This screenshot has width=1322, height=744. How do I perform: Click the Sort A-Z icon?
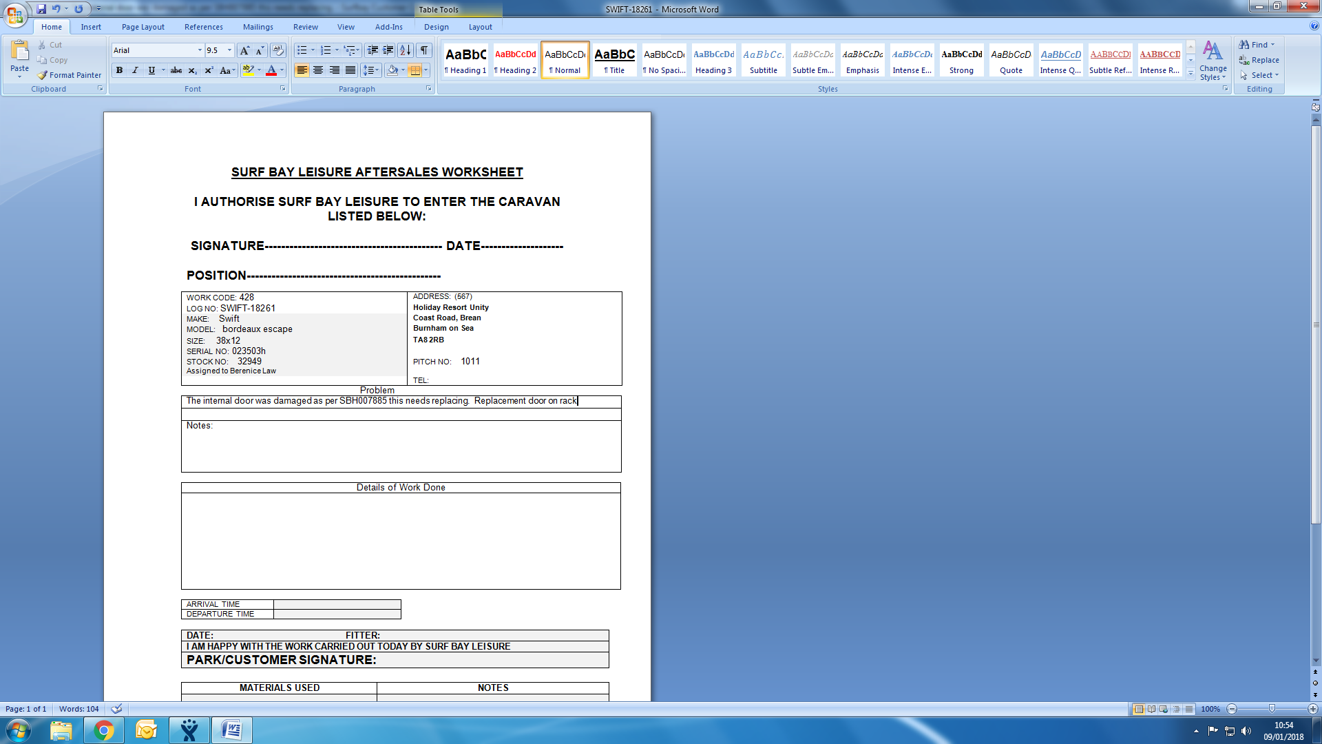[x=406, y=50]
